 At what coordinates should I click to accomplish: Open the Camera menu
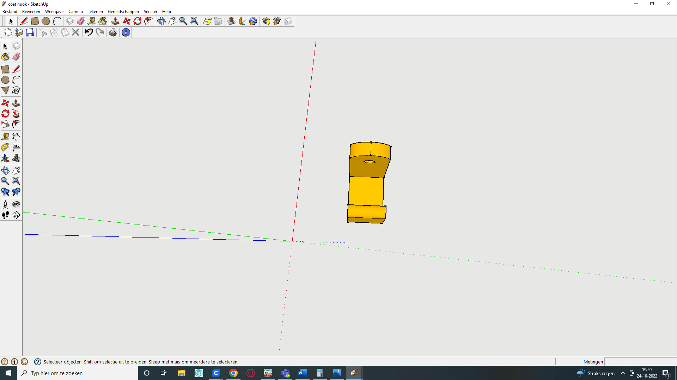75,11
